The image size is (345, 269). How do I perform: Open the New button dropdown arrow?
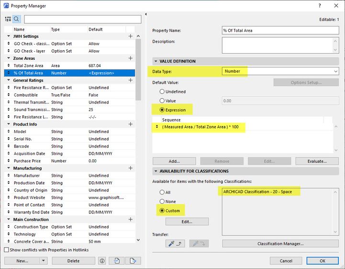(44, 261)
